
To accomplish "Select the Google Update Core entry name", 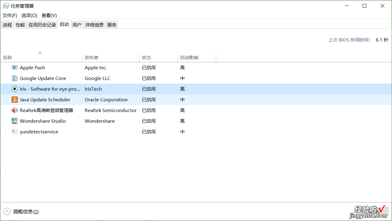I will pyautogui.click(x=43, y=78).
